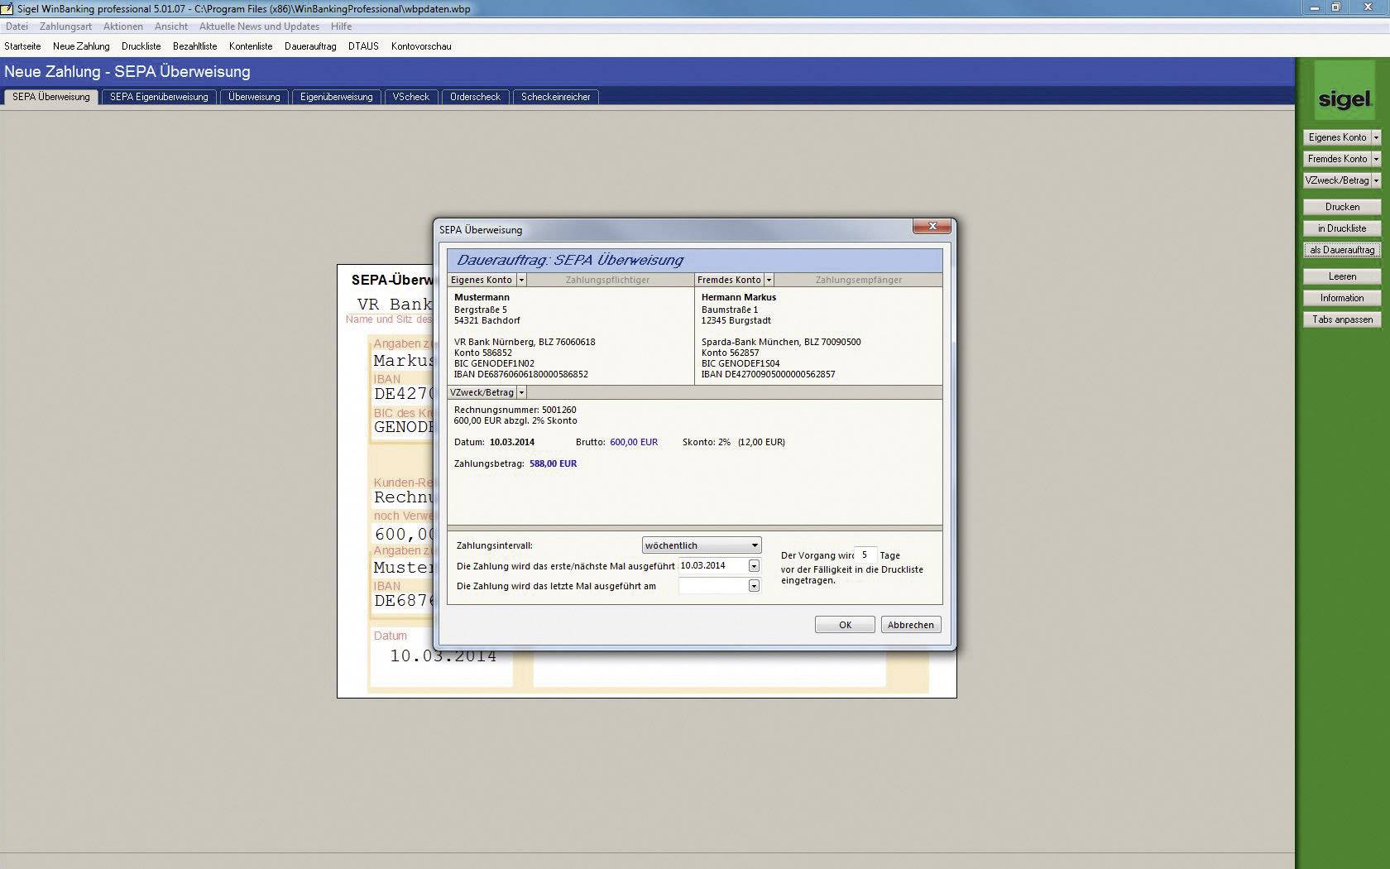Viewport: 1390px width, 869px height.
Task: Click 'Tabs anpassen' in the sidebar
Action: pos(1341,319)
